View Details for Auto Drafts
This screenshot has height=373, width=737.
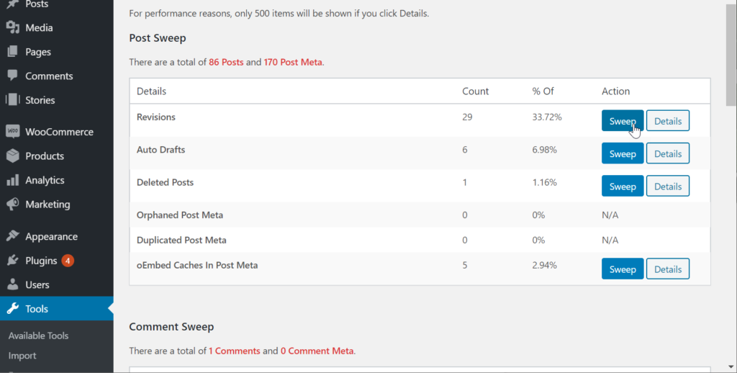[x=668, y=154]
